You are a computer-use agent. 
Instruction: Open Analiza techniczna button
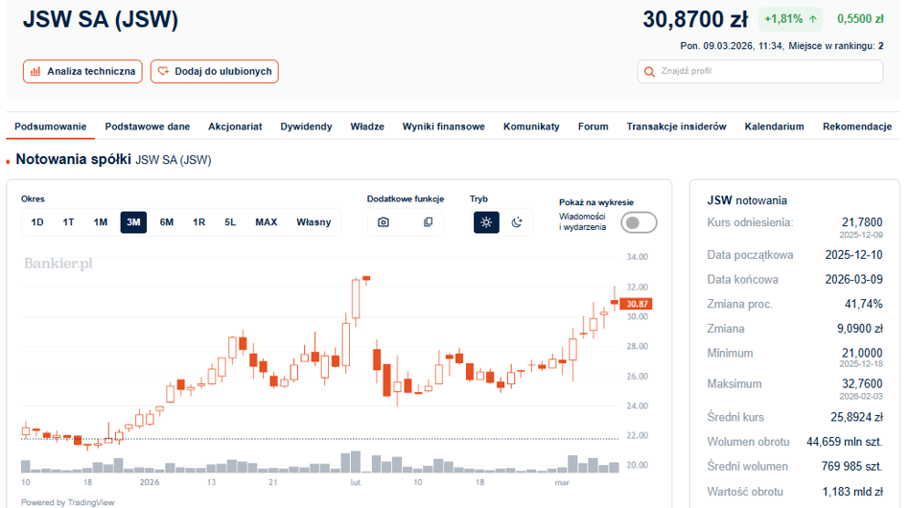82,71
